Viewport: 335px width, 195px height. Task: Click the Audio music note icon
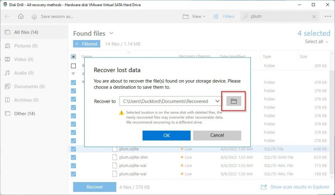pos(7,73)
